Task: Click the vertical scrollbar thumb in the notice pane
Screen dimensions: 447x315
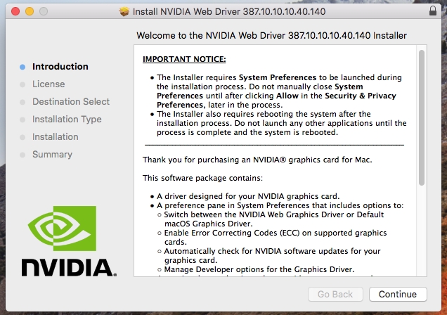Action: [422, 117]
